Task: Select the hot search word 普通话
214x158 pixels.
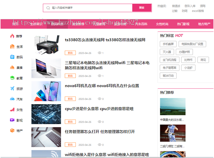Action: pos(176,6)
